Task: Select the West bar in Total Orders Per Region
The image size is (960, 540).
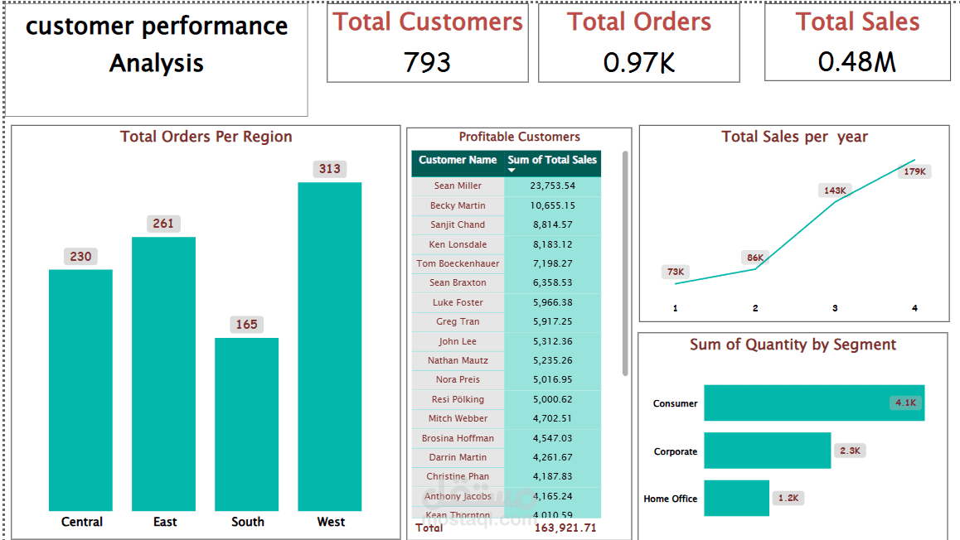Action: coord(329,348)
